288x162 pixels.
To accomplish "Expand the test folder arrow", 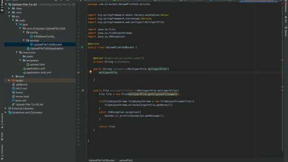I will (13, 76).
